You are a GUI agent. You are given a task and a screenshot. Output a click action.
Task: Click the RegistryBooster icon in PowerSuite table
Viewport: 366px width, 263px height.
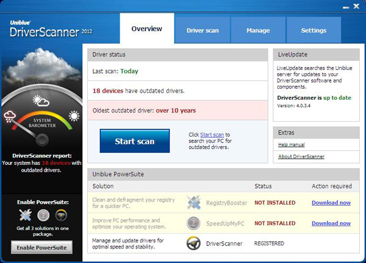point(194,203)
